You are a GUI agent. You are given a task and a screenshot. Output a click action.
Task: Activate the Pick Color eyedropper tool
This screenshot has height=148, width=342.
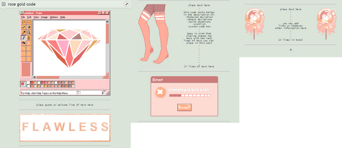click(x=24, y=32)
